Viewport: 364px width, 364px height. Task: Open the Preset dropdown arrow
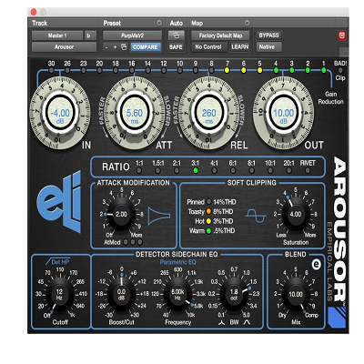pos(159,23)
